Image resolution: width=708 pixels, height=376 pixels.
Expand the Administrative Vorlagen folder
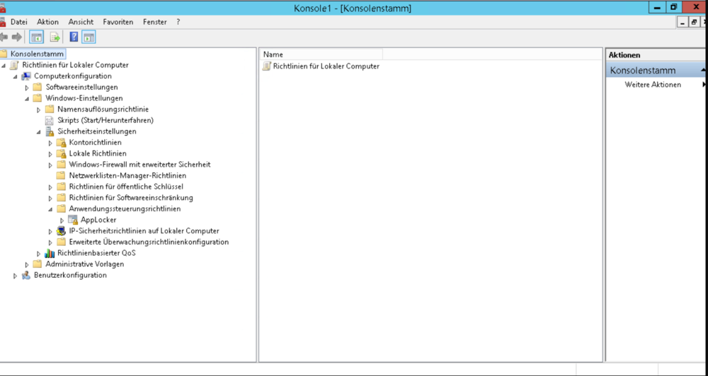point(27,264)
